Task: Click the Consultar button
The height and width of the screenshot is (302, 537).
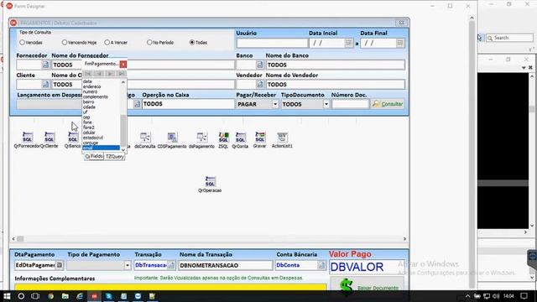Action: (388, 104)
